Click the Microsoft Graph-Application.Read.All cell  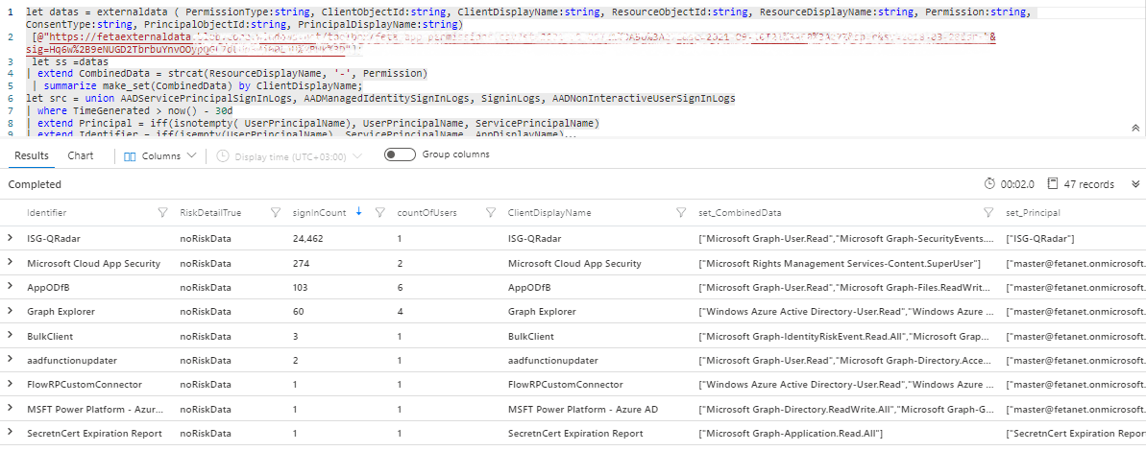point(791,434)
